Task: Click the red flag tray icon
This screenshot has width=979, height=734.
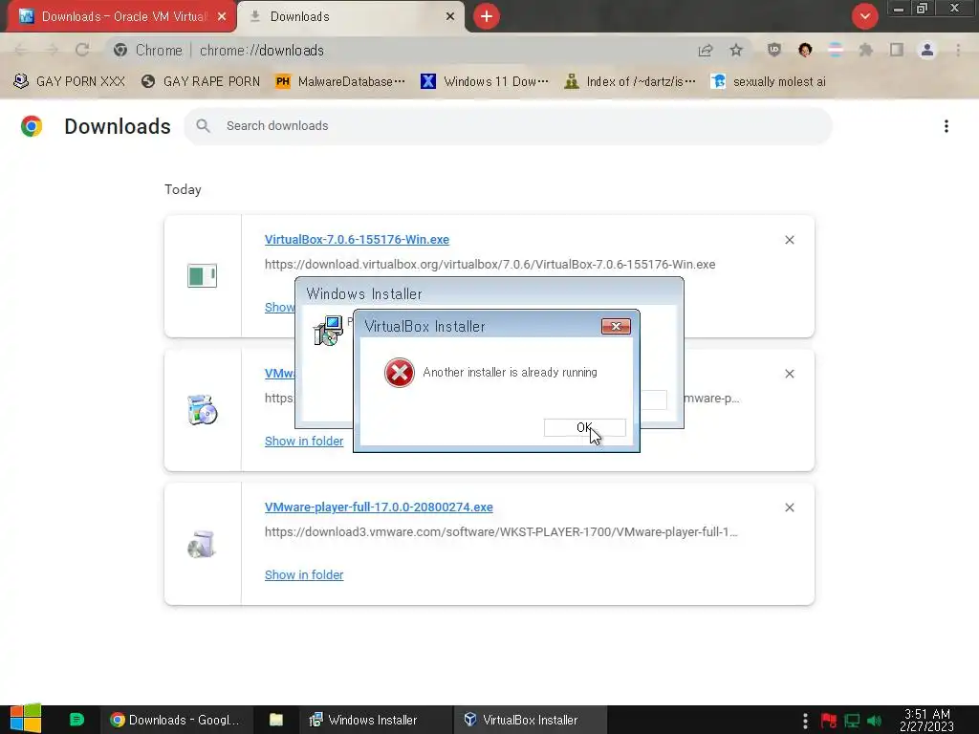Action: point(829,721)
